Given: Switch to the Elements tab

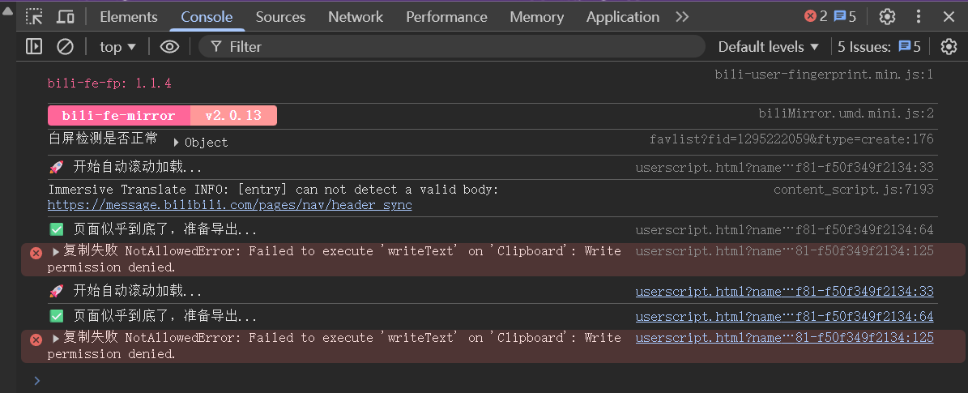Looking at the screenshot, I should coord(129,16).
